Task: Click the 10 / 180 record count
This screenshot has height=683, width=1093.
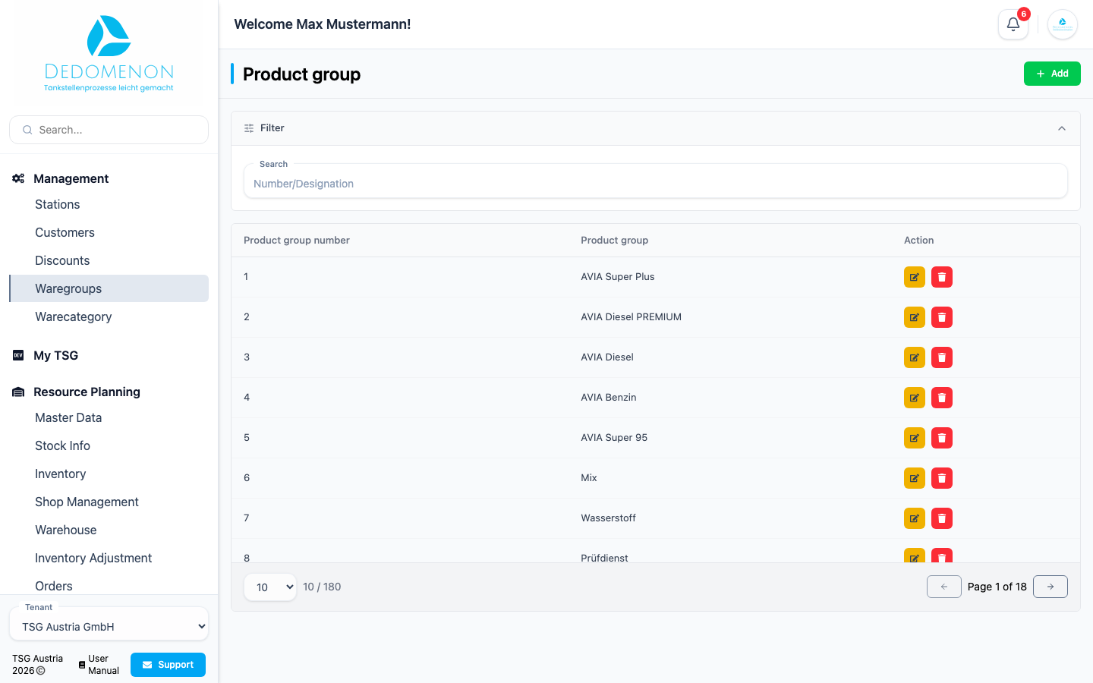Action: pyautogui.click(x=322, y=587)
